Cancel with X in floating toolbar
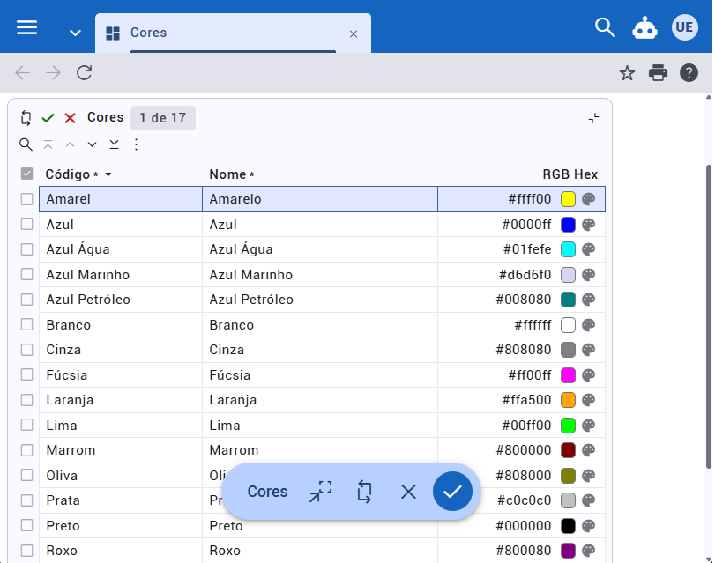The width and height of the screenshot is (715, 563). (x=408, y=492)
